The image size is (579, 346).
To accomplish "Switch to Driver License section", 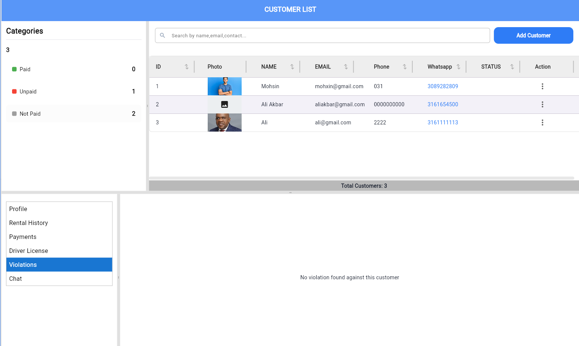I will tap(29, 251).
